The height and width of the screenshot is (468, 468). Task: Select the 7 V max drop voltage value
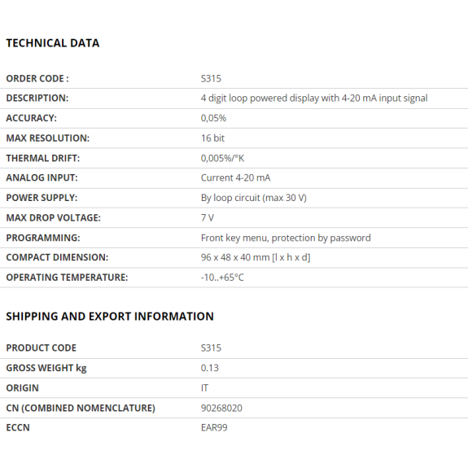(x=208, y=218)
